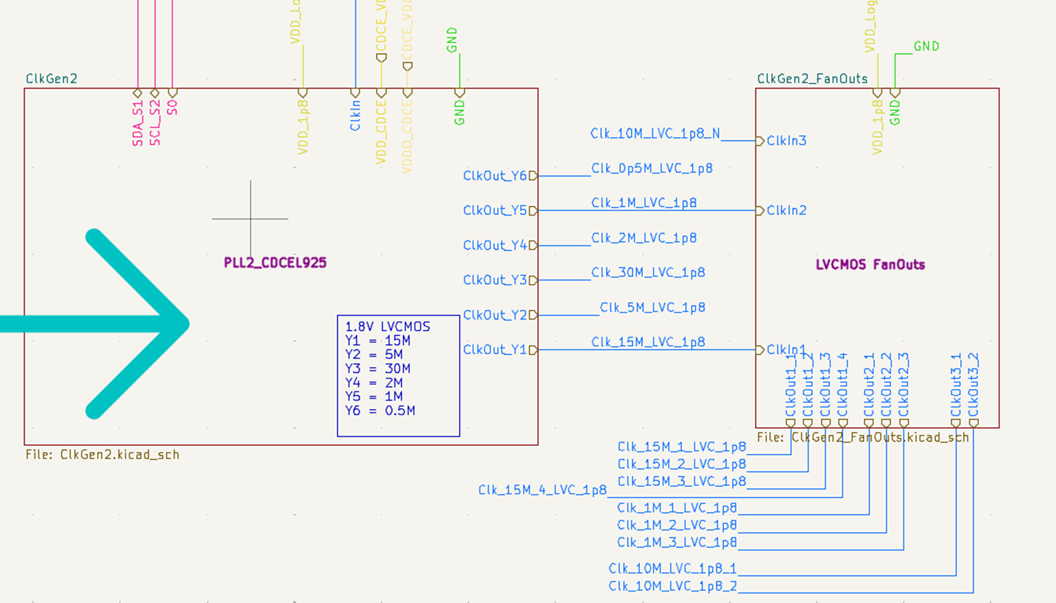Select the ClkOut2_3 sheet pin label

coord(904,384)
